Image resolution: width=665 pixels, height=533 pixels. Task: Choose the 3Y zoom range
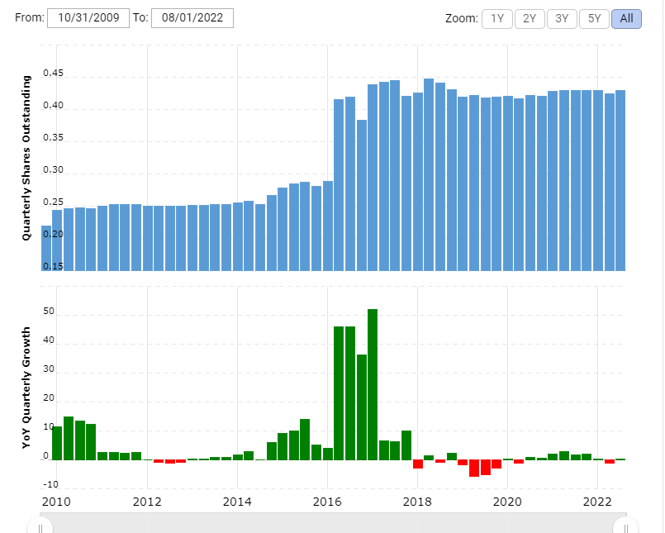(562, 19)
